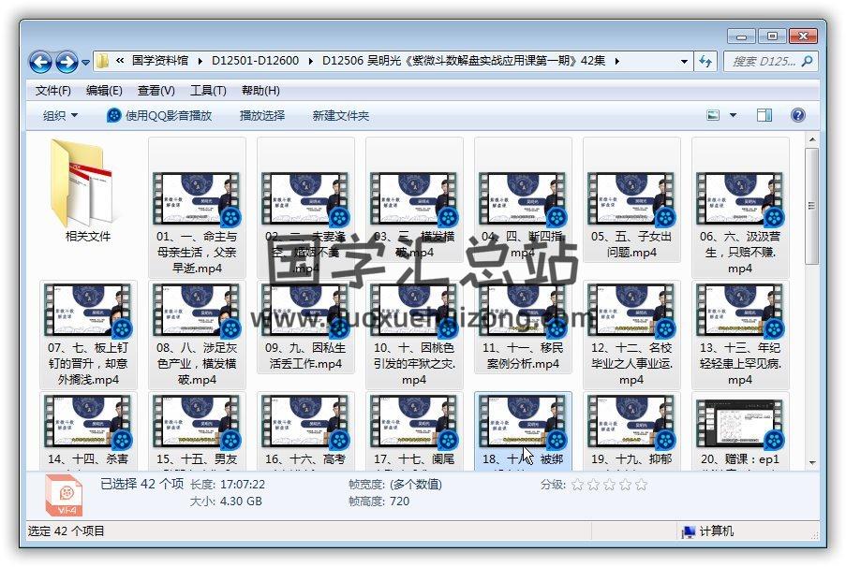Screen dimensions: 846x567
Task: Select video 12、十二、名校毕业之人事业运
Action: (x=631, y=334)
